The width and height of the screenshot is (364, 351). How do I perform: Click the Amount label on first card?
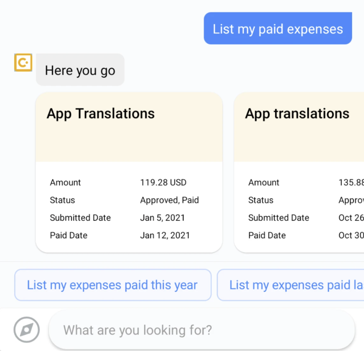tap(65, 182)
